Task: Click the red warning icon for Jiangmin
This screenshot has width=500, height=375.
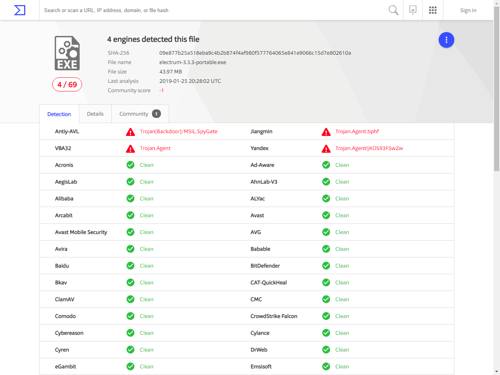Action: point(326,132)
